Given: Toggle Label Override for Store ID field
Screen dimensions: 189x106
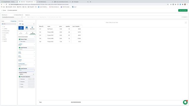Looking at the screenshot, I should (20, 48).
